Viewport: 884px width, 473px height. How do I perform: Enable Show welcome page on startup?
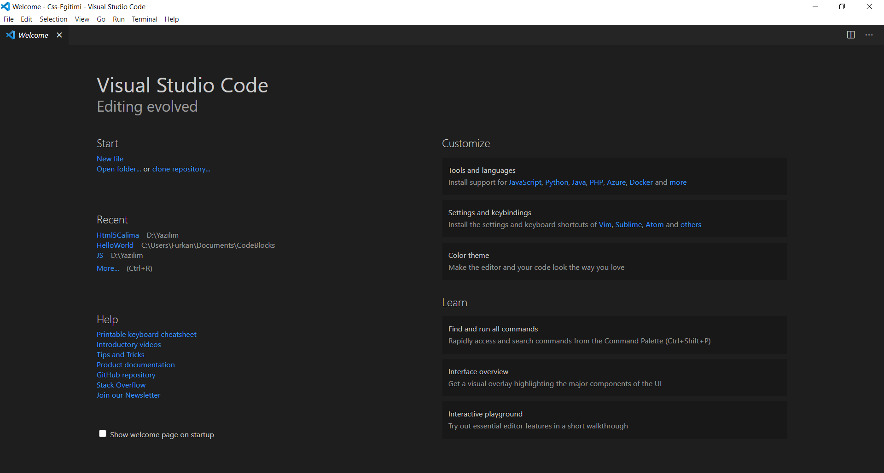click(103, 433)
